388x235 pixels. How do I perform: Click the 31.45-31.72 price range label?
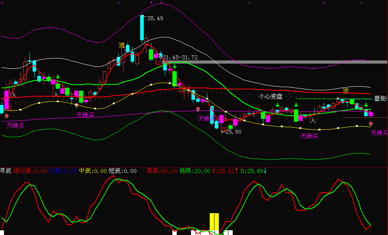click(x=180, y=57)
